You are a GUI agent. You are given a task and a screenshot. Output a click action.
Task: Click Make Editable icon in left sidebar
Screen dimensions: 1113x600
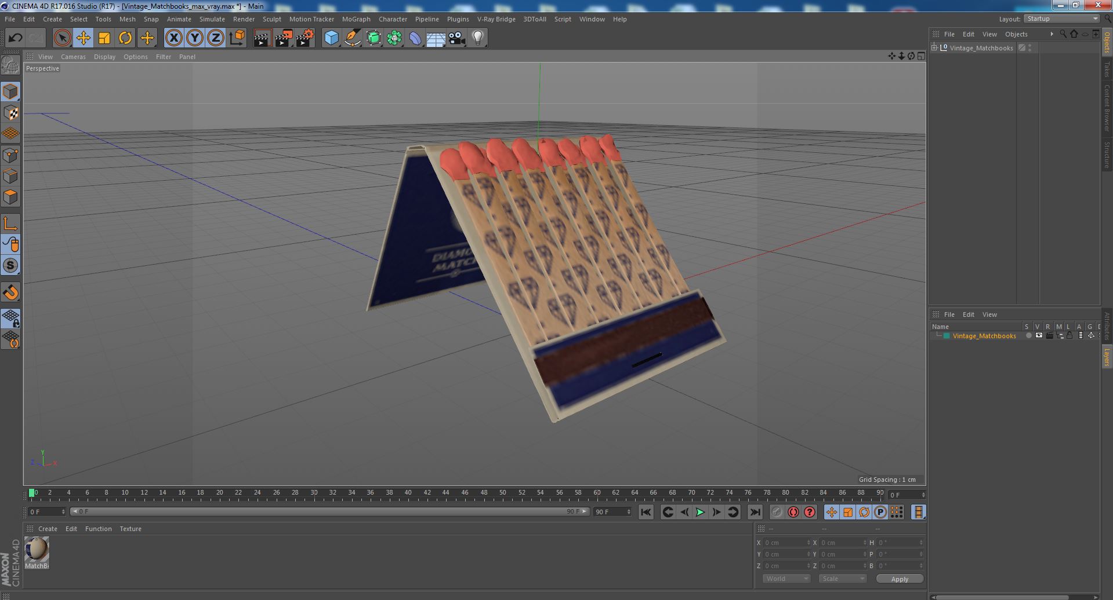tap(10, 65)
